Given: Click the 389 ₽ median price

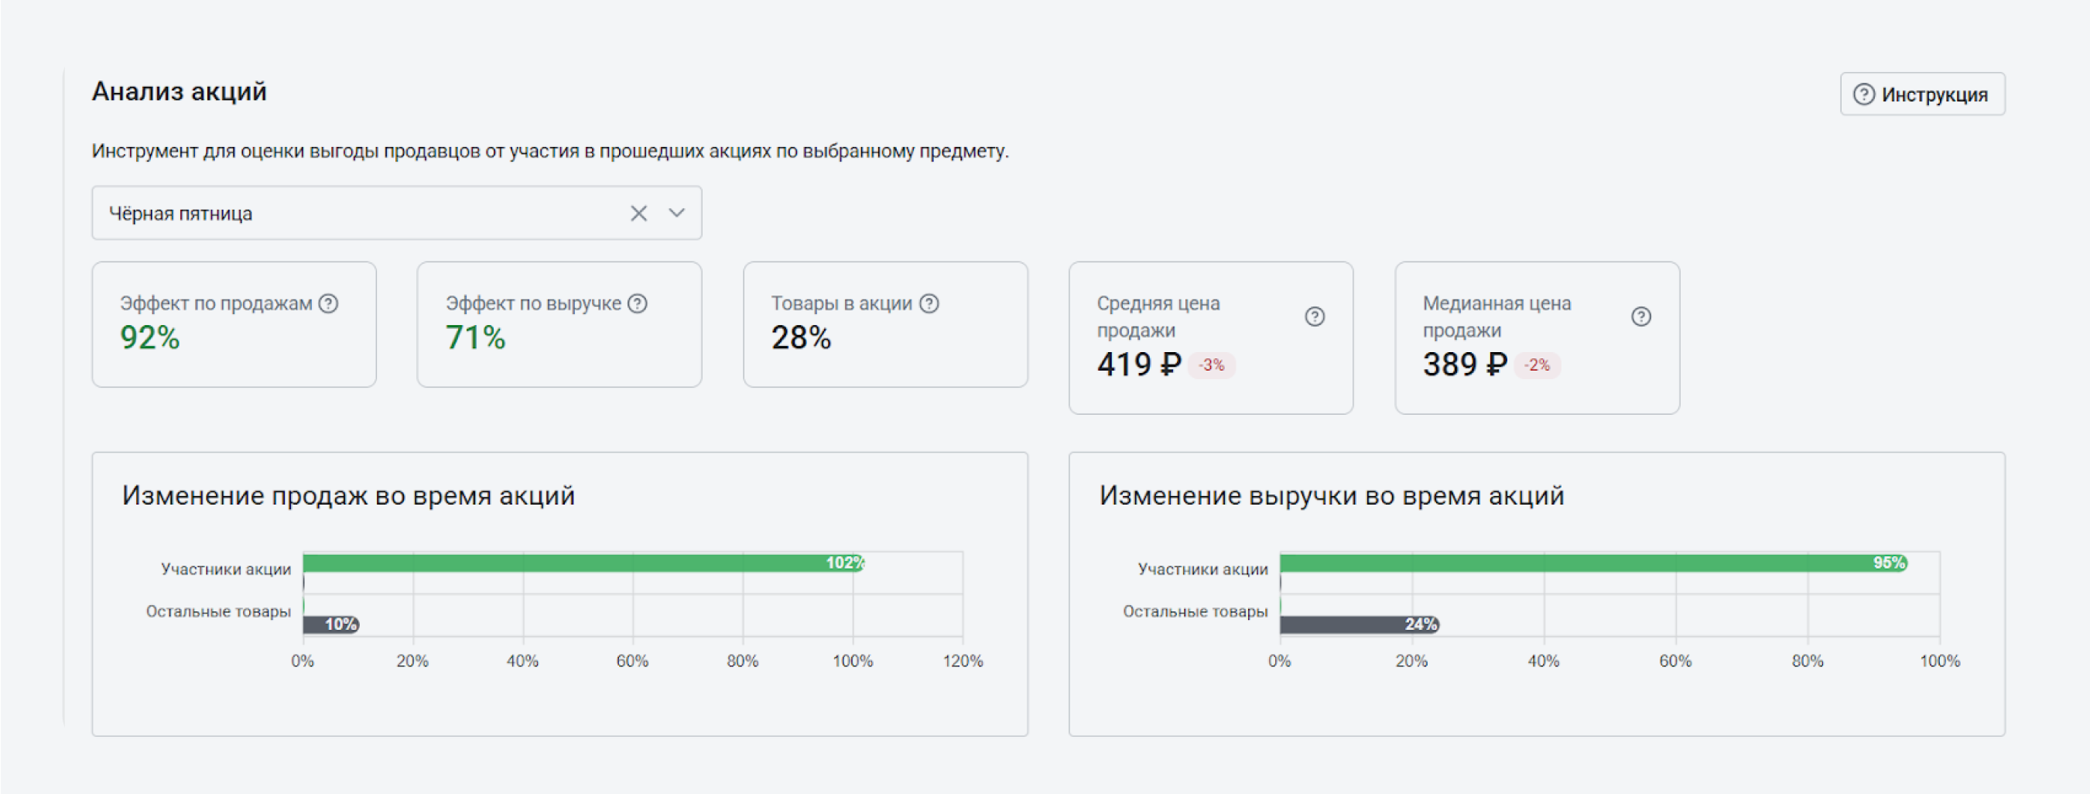Looking at the screenshot, I should [1466, 365].
